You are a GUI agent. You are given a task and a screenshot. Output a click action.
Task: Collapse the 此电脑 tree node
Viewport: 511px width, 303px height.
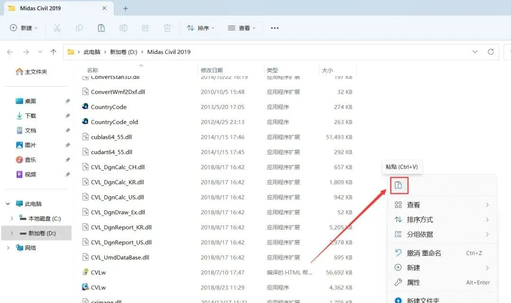8,204
